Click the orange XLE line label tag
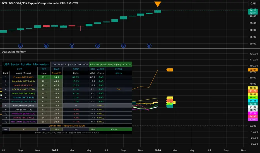 pyautogui.click(x=170, y=70)
